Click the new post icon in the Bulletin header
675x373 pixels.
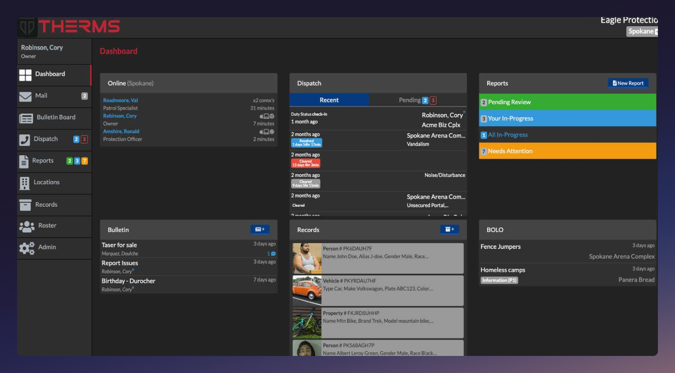click(x=260, y=229)
